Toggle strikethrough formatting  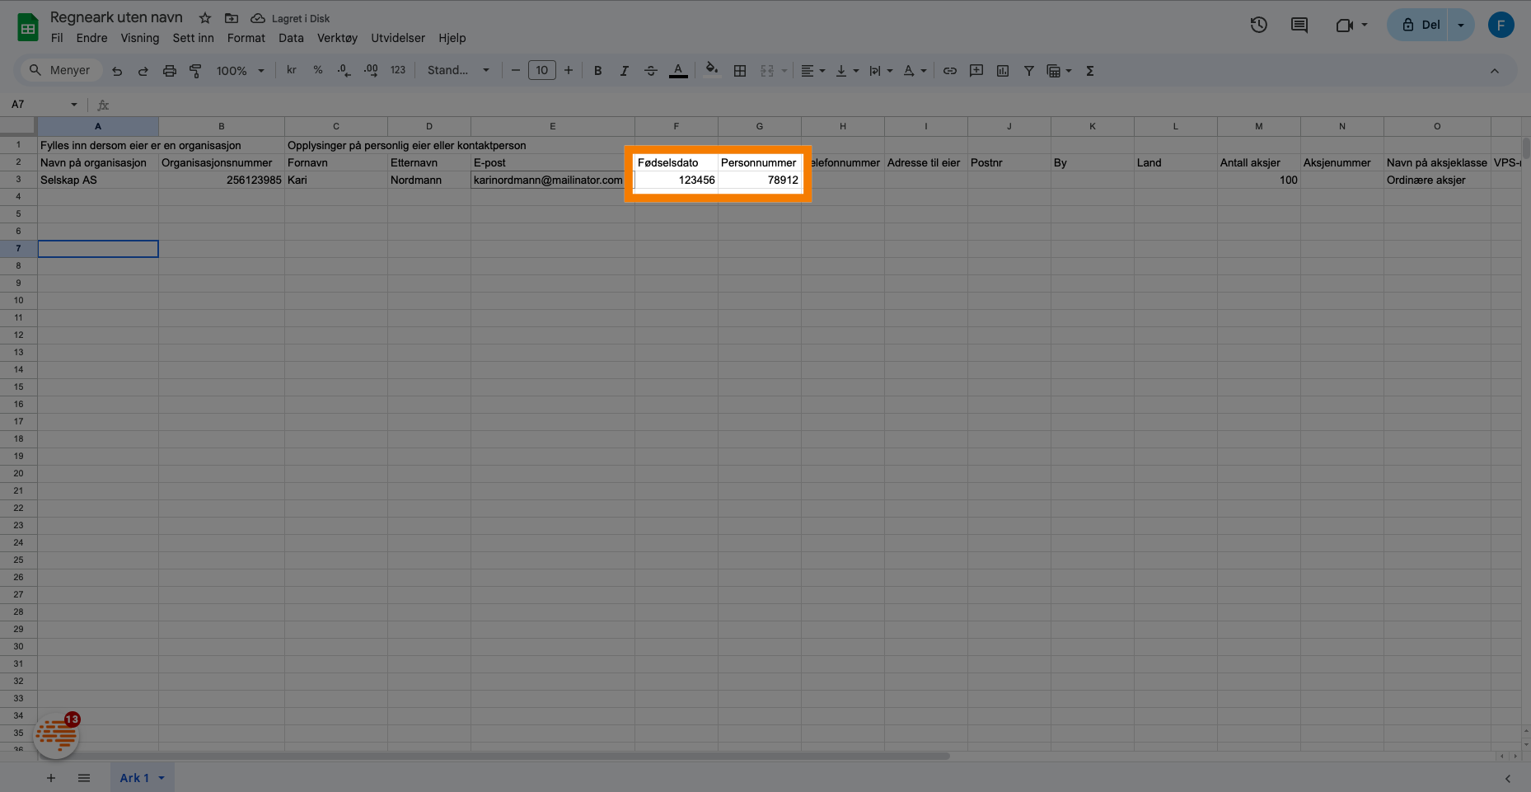(651, 71)
